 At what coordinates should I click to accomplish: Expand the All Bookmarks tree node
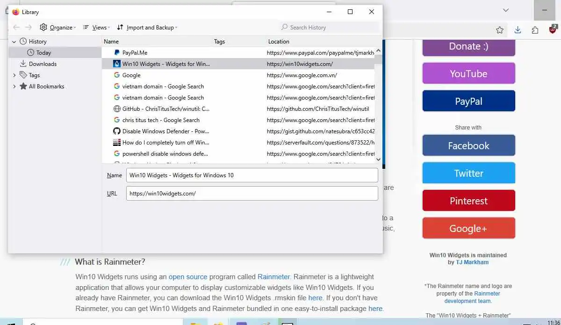pyautogui.click(x=14, y=87)
